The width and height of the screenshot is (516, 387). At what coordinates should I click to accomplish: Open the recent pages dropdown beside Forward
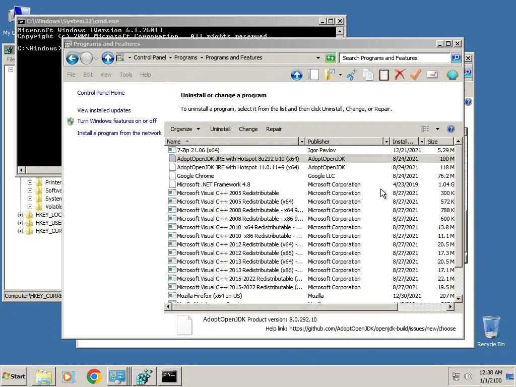96,58
